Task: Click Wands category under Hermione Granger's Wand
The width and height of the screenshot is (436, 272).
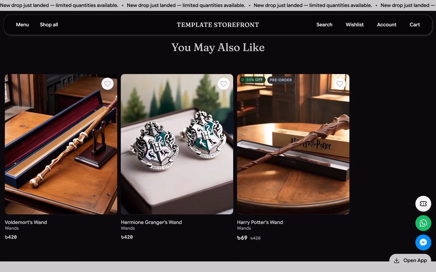Action: click(x=128, y=228)
